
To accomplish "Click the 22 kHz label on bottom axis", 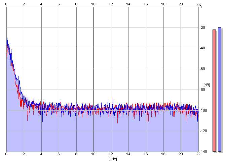I will 198,154.
